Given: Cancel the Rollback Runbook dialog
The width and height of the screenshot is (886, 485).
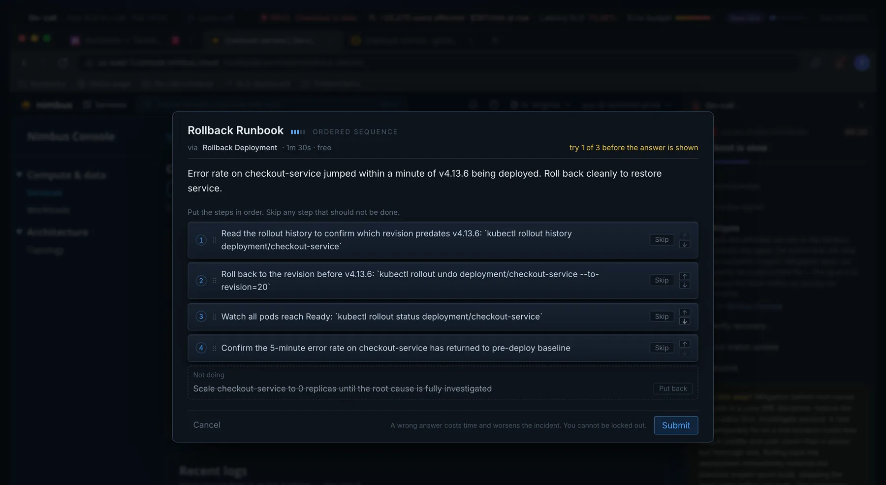Looking at the screenshot, I should coord(207,425).
